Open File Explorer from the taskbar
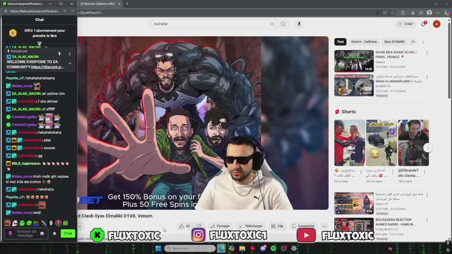Image resolution: width=452 pixels, height=254 pixels. click(x=242, y=248)
